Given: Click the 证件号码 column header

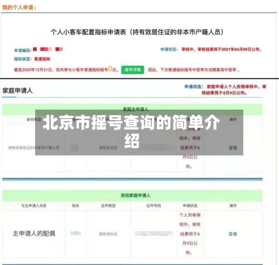Looking at the screenshot, I should click(x=153, y=206).
